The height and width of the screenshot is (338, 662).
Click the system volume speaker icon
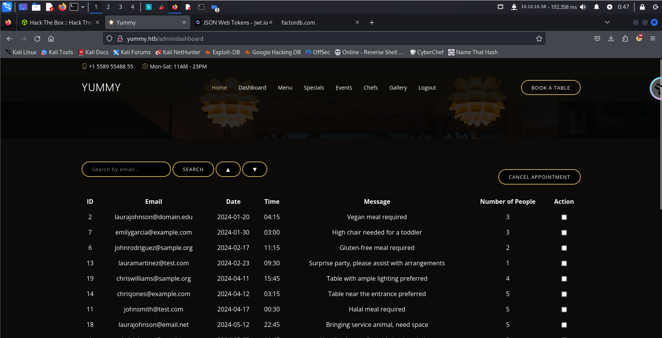(x=583, y=7)
